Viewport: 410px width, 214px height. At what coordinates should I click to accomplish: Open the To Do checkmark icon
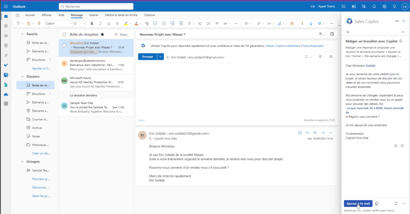[x=6, y=65]
